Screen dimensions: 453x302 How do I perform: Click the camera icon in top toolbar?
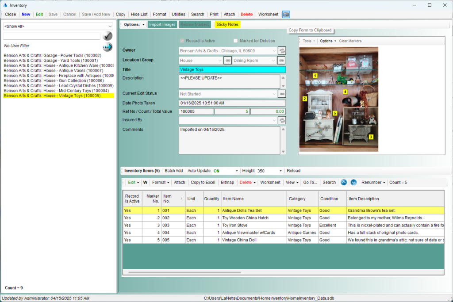pyautogui.click(x=286, y=15)
